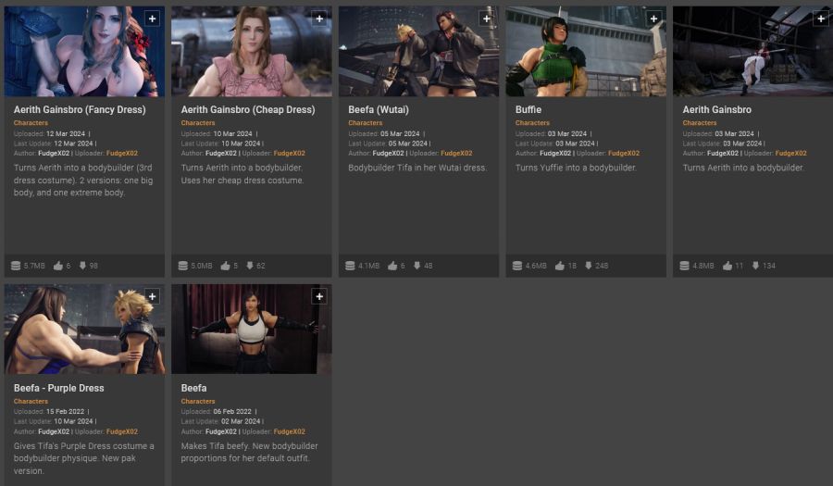Click file size icon beside 4.8MB
This screenshot has height=486, width=833.
click(x=685, y=266)
